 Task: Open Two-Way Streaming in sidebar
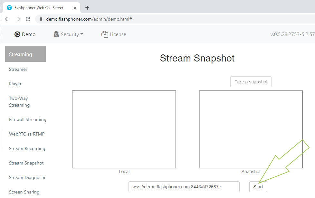click(x=19, y=102)
